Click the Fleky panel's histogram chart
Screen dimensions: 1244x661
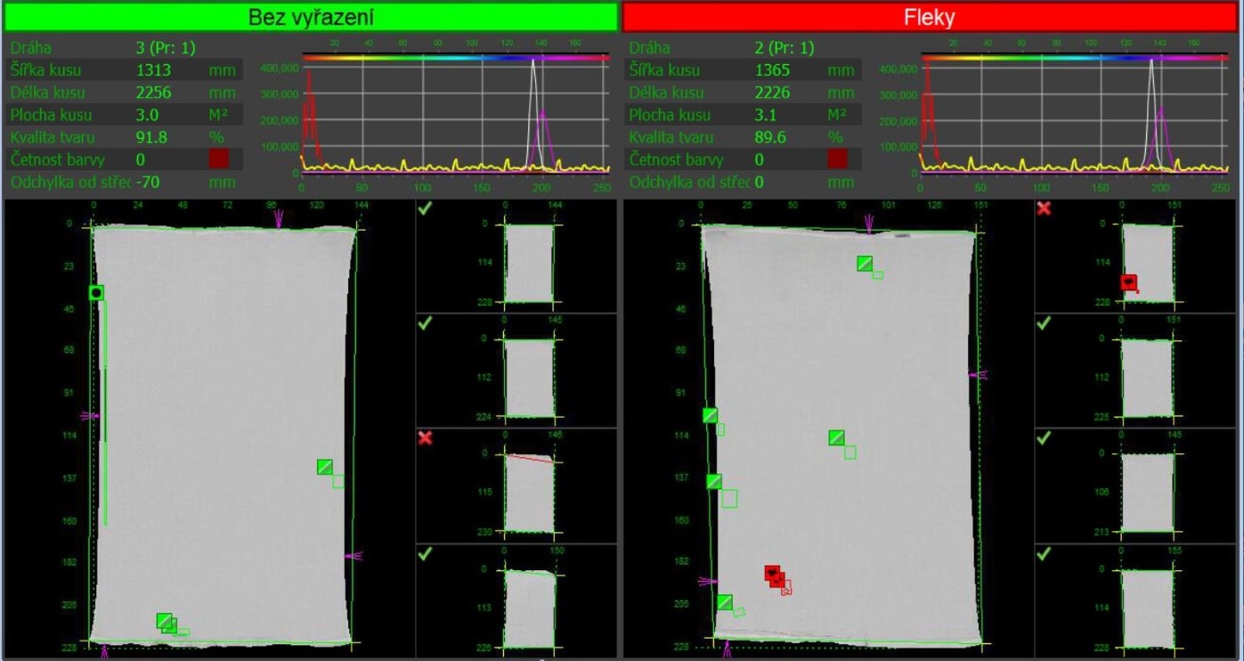coord(1075,118)
